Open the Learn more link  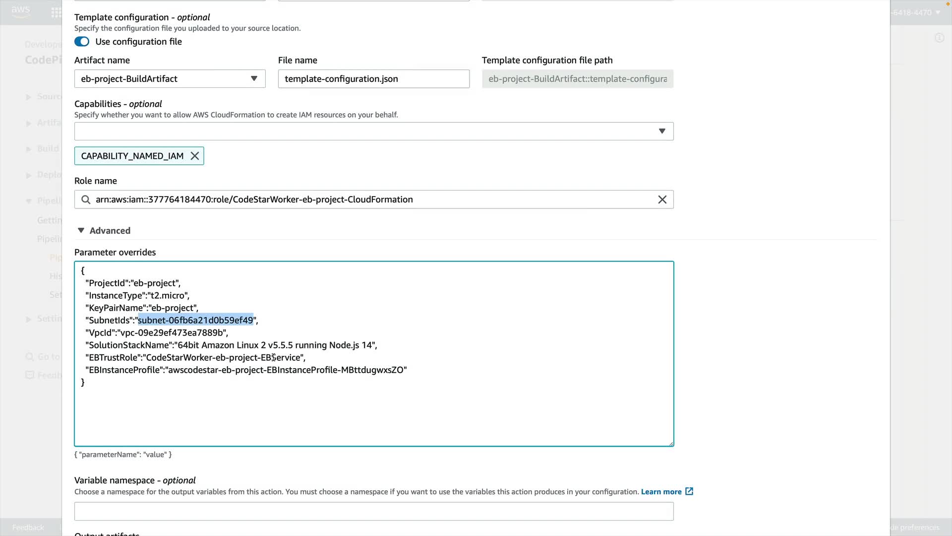661,492
